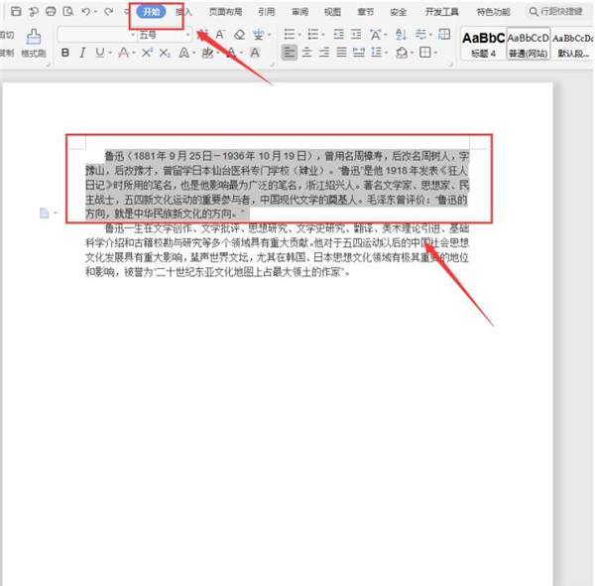The image size is (595, 586).
Task: Toggle italic formatting
Action: point(82,53)
